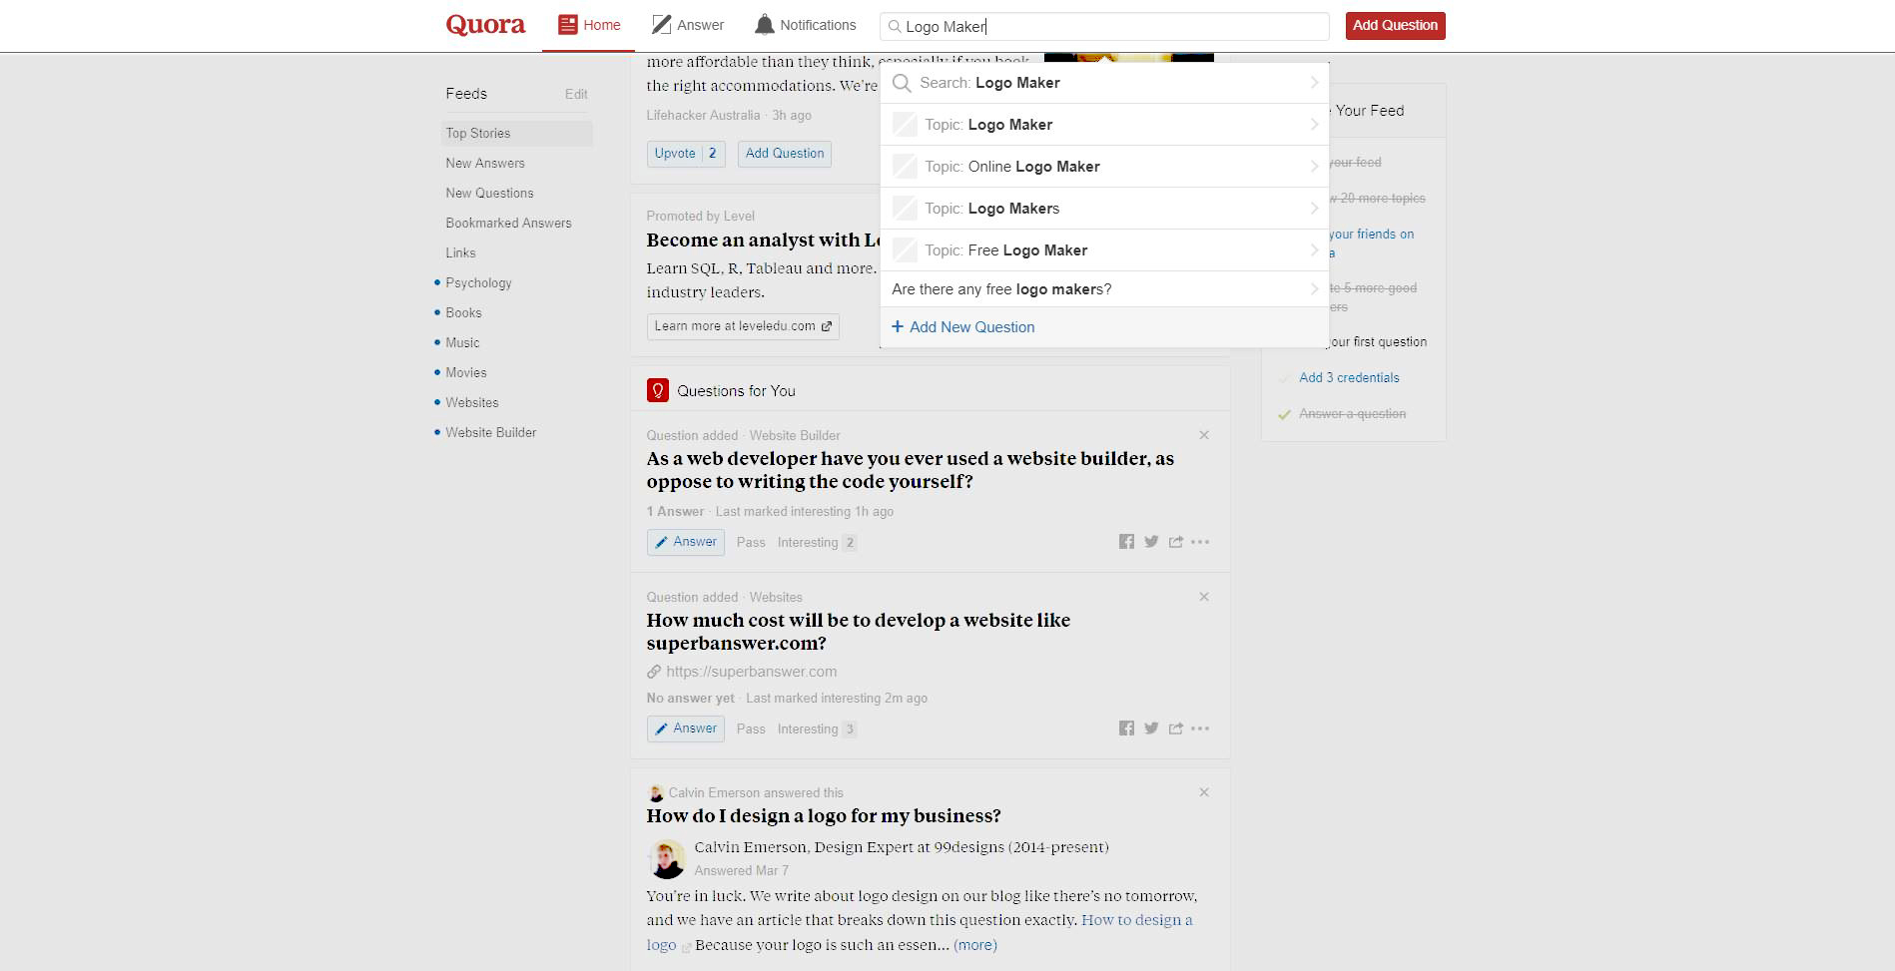Click Pass on website builder question
Screen dimensions: 1895x971
pos(751,543)
